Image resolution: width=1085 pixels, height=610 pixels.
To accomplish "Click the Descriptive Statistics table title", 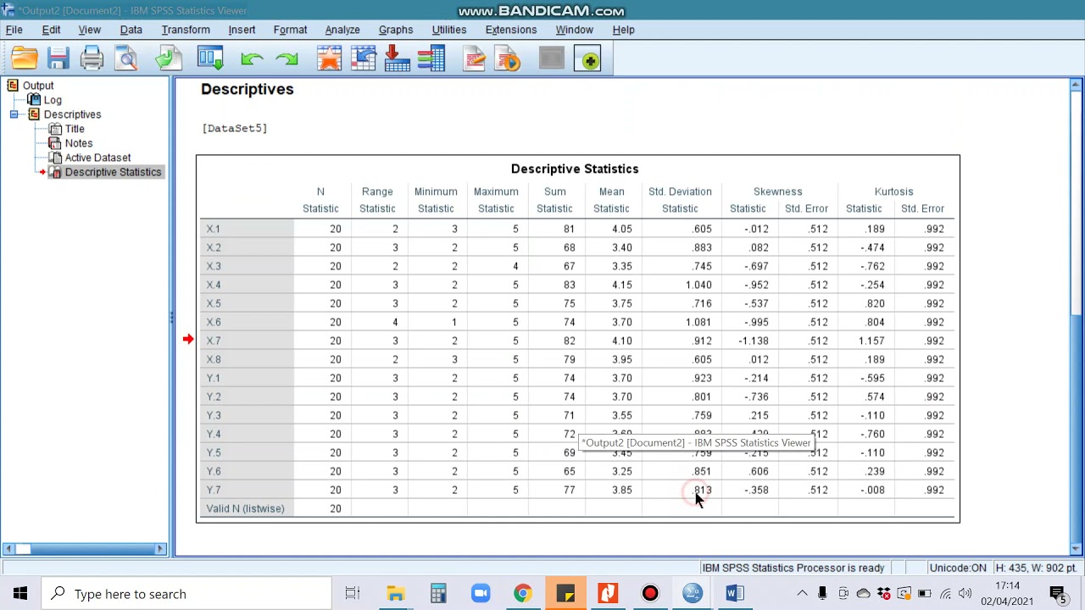I will tap(575, 169).
